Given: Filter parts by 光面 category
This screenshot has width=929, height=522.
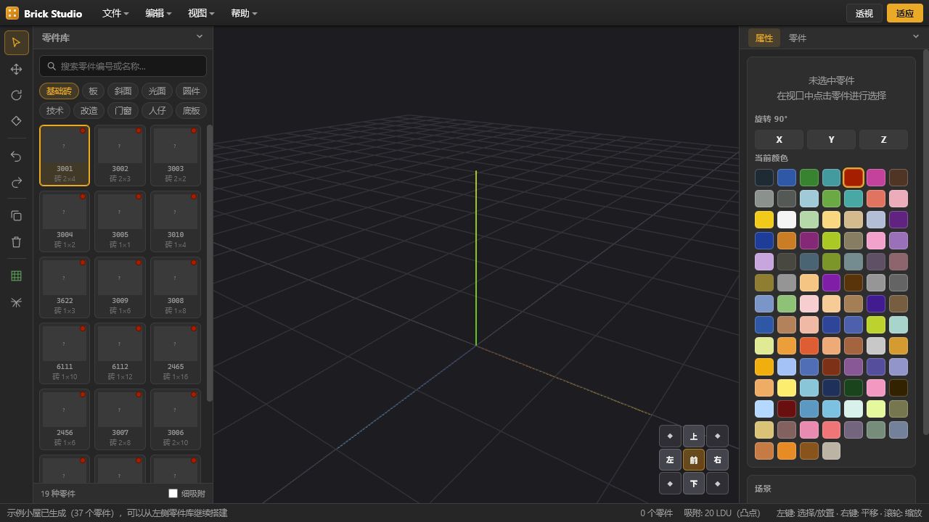Looking at the screenshot, I should tap(157, 91).
